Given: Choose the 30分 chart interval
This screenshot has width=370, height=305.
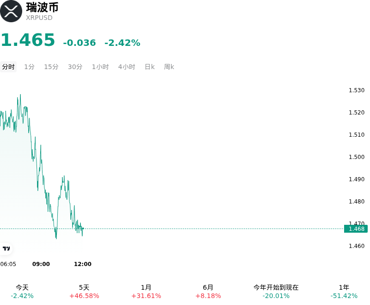Looking at the screenshot, I should coord(75,67).
